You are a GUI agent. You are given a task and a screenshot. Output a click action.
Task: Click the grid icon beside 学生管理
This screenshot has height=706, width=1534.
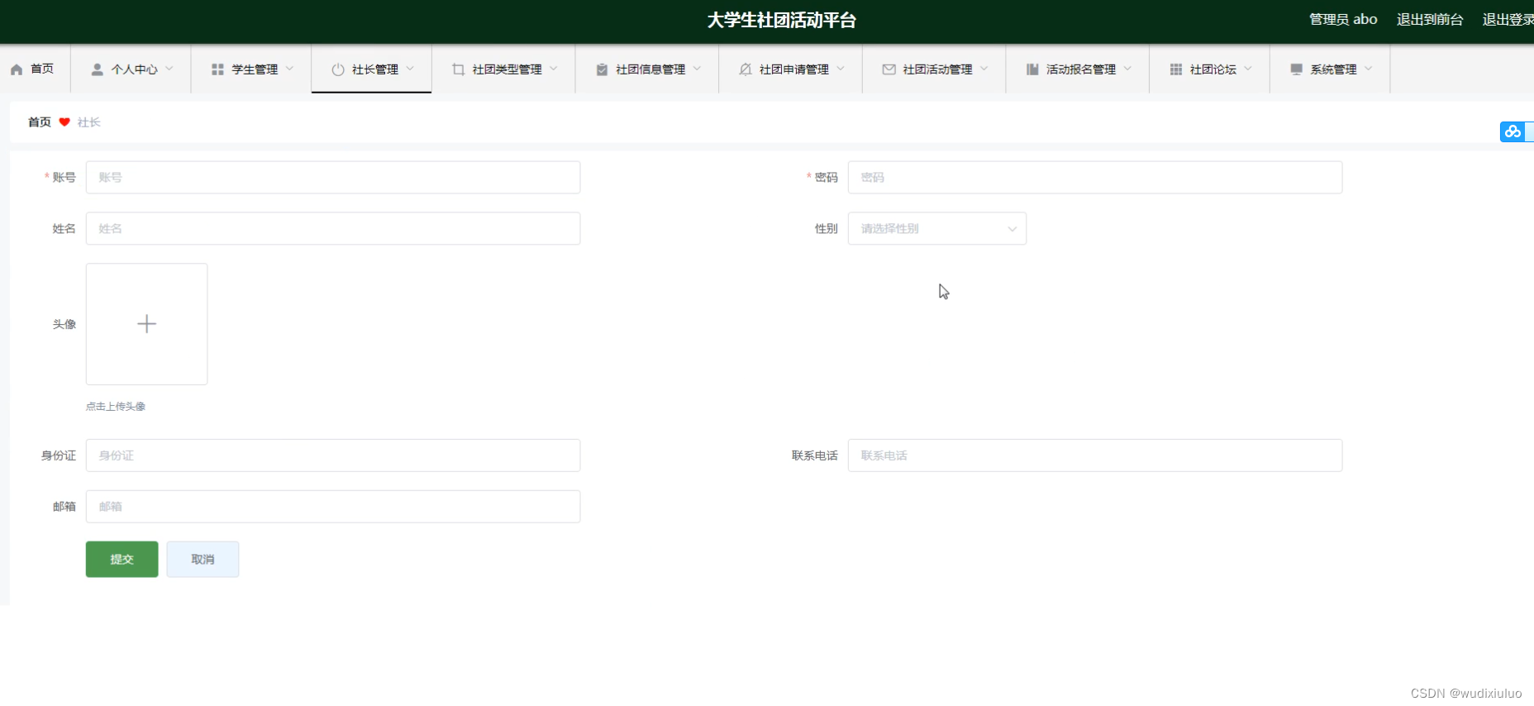point(217,69)
